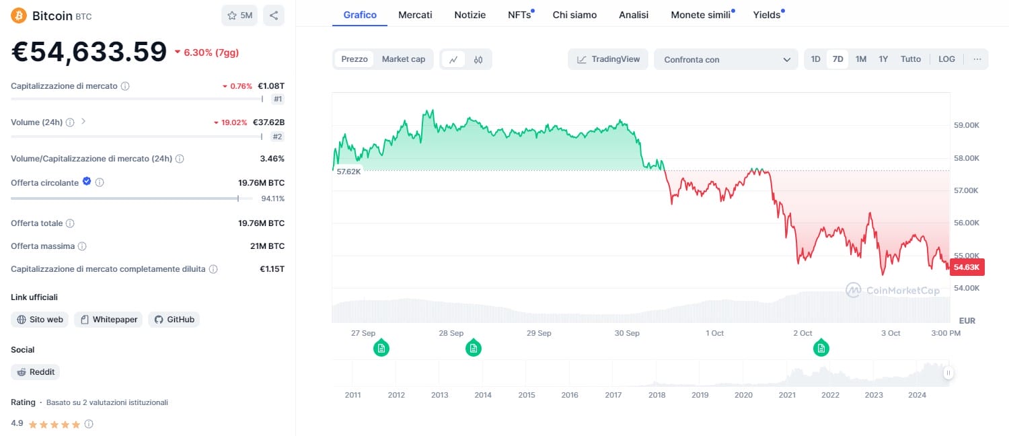Switch to line chart icon
The image size is (1009, 436).
[x=453, y=59]
